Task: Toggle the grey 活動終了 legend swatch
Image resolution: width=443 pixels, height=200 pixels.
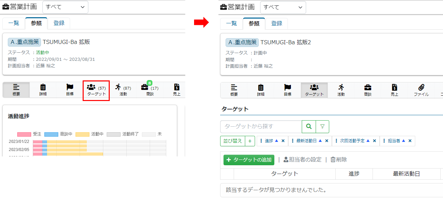Action: [113, 134]
